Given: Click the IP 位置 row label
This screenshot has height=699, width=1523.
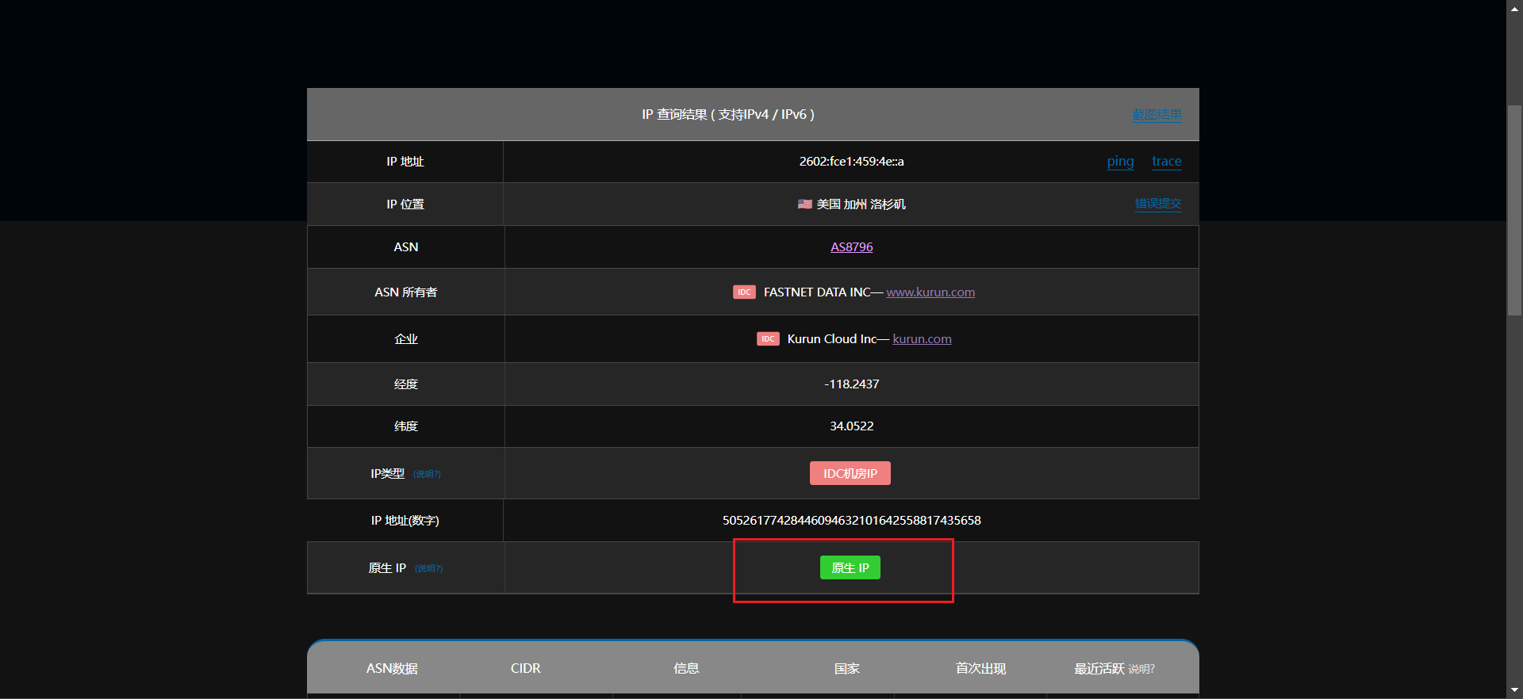Looking at the screenshot, I should [405, 204].
